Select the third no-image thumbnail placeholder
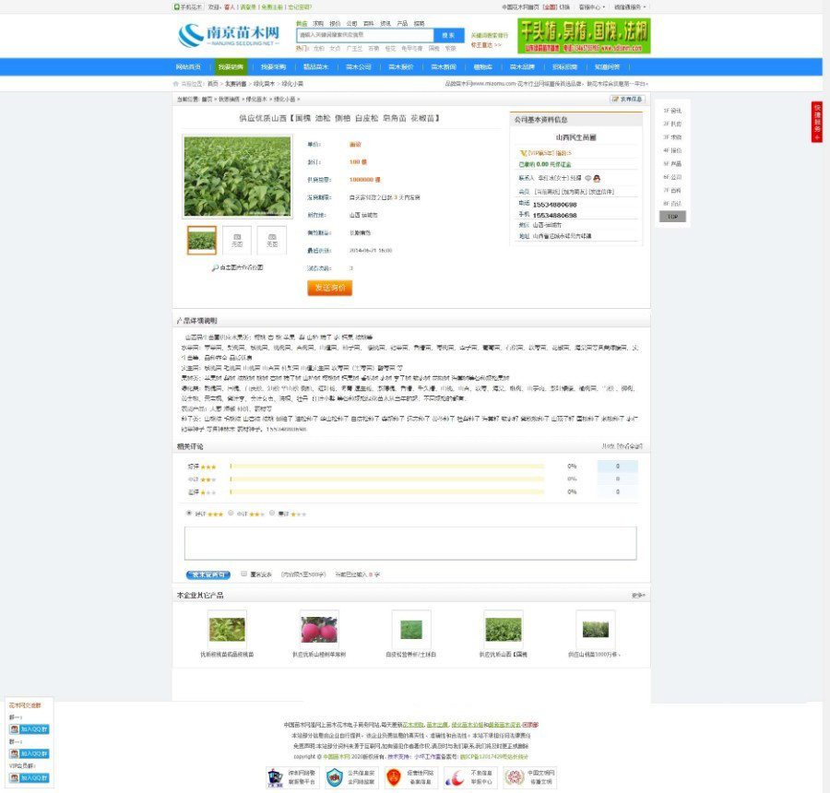This screenshot has width=830, height=793. point(271,241)
